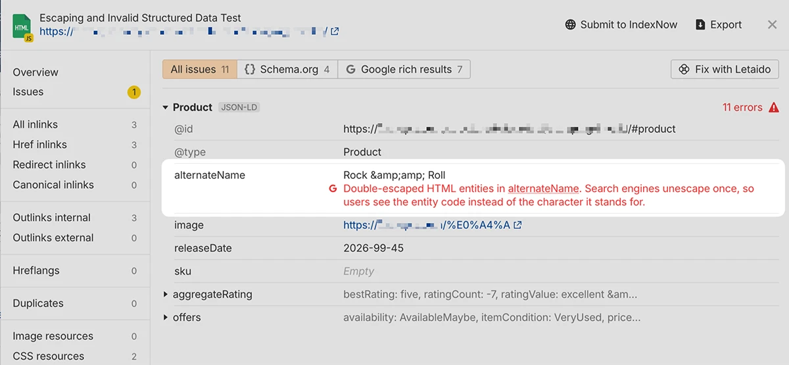
Task: Select the All issues tab
Action: coord(200,69)
